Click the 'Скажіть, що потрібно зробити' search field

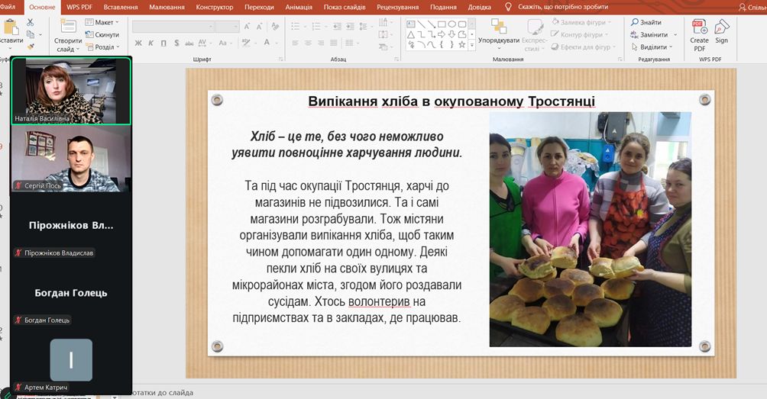[x=562, y=7]
